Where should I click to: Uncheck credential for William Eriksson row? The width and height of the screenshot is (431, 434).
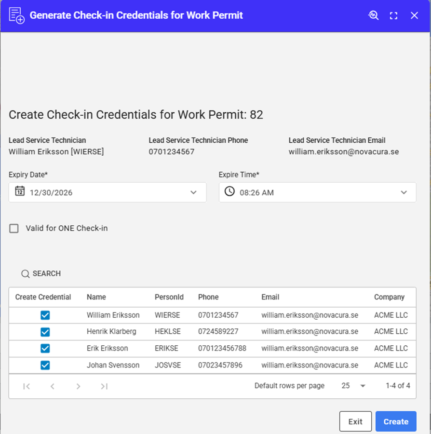coord(45,315)
